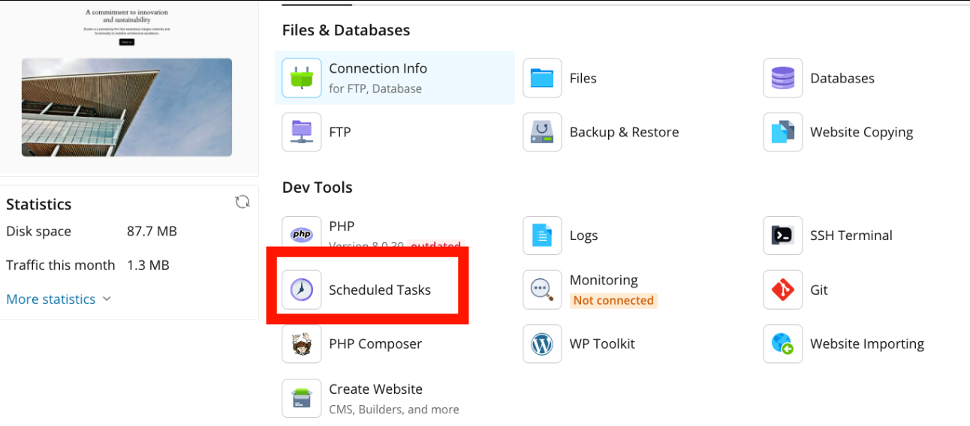Open the PHP settings link
The image size is (970, 426).
coord(342,226)
